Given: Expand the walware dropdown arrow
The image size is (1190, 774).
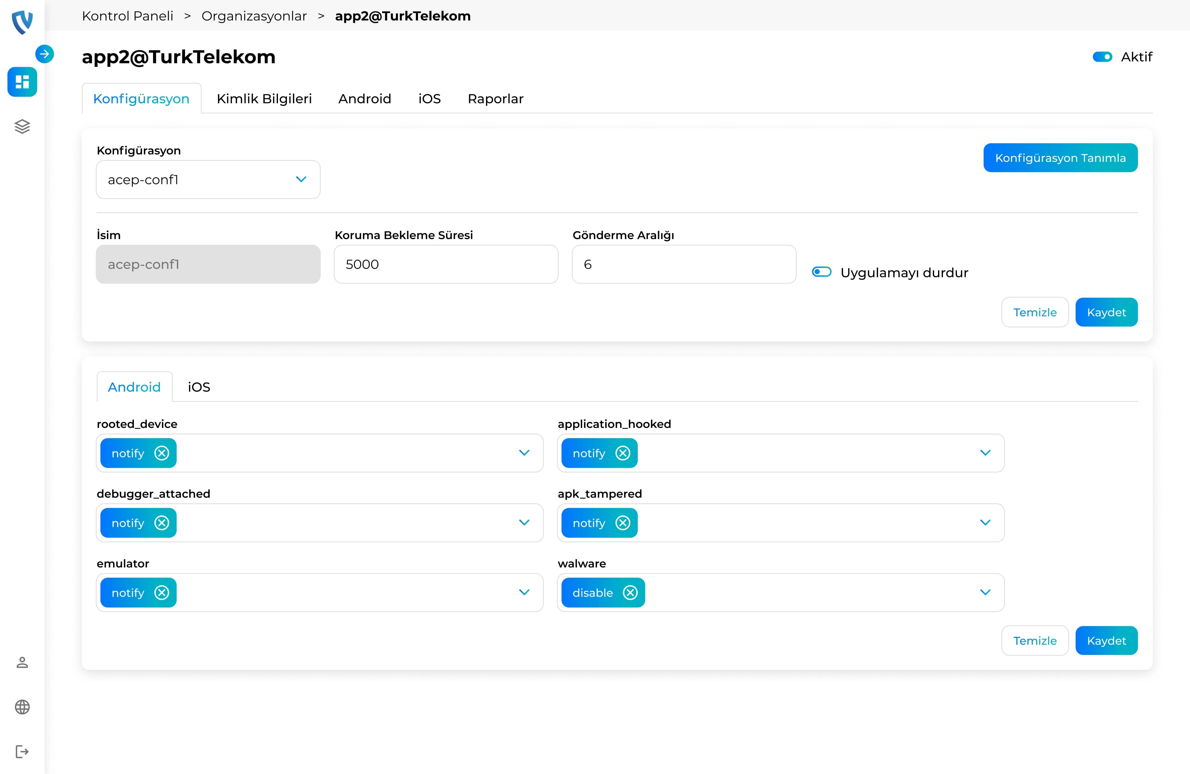Looking at the screenshot, I should click(985, 592).
